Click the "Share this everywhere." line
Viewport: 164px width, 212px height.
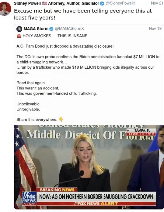(37, 120)
